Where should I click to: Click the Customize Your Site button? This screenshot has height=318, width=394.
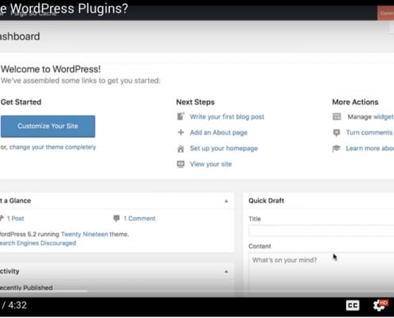[x=48, y=126]
